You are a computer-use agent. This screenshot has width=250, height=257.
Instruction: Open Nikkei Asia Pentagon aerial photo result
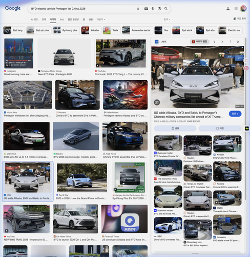[28, 95]
